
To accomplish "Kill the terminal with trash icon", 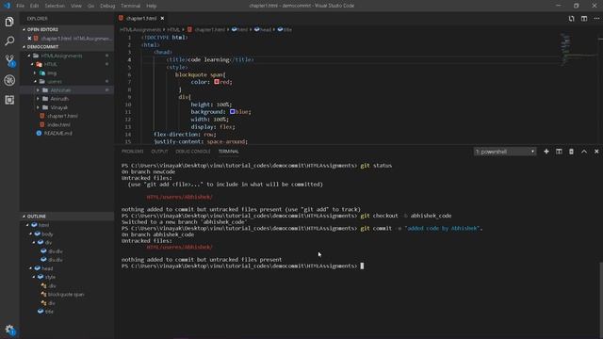I will pos(572,152).
